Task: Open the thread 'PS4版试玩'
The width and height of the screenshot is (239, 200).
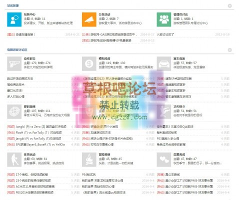Action: point(88,174)
